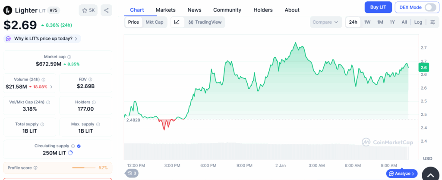
Task: Expand Why is LIT's price up today
Action: click(x=42, y=39)
